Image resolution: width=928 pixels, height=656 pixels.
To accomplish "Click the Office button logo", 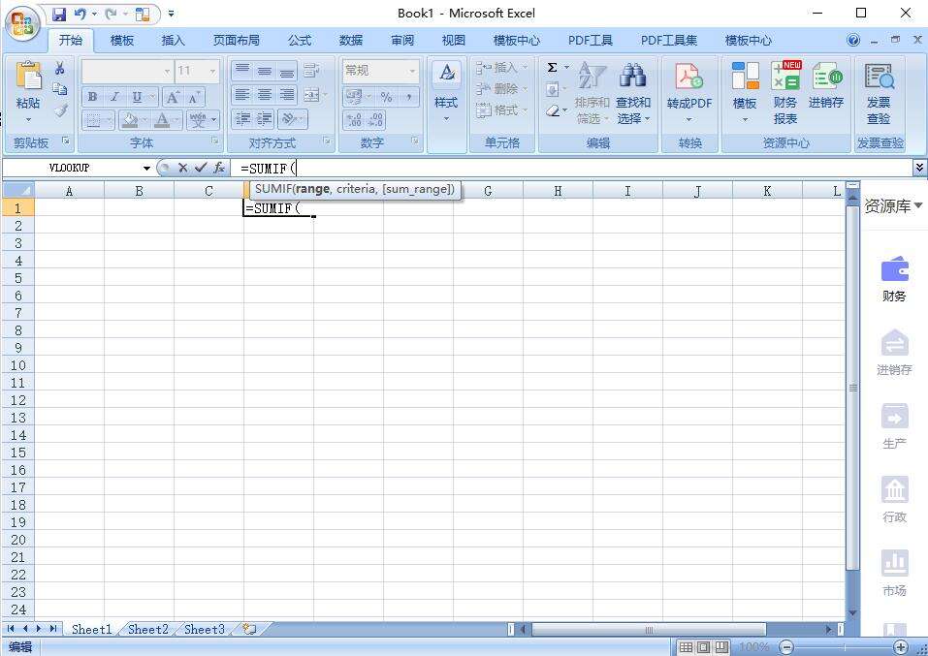I will [22, 23].
